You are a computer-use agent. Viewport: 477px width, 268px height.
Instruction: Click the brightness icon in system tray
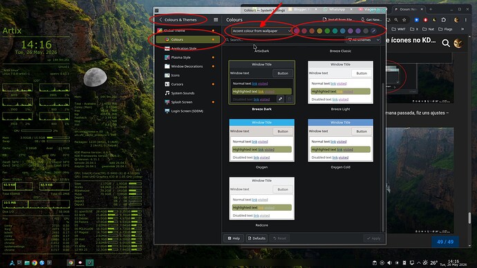[x=397, y=263]
